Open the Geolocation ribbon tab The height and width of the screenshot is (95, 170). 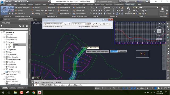click(130, 4)
